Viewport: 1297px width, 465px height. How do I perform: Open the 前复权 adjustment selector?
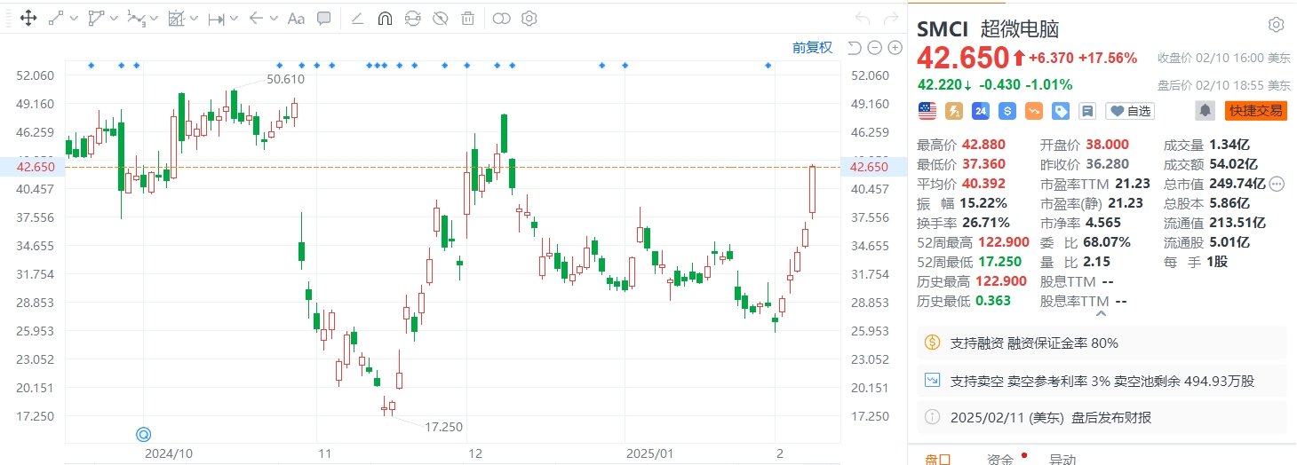812,48
